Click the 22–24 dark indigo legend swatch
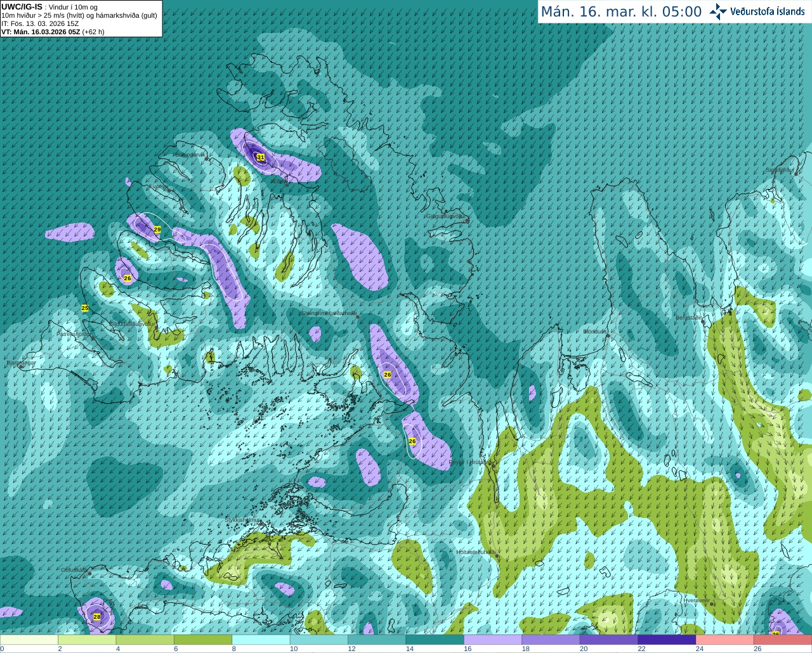The height and width of the screenshot is (653, 812). (x=667, y=640)
